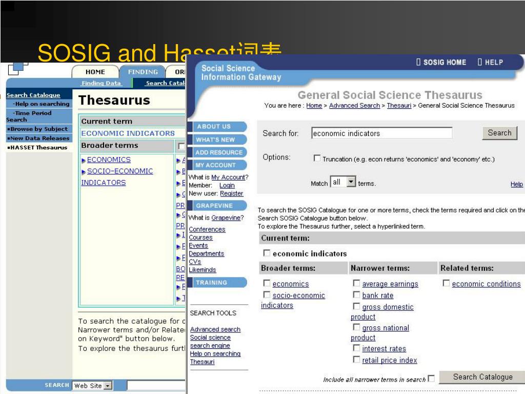Viewport: 525px width, 394px height.
Task: Open Social science search engine link
Action: pyautogui.click(x=210, y=341)
